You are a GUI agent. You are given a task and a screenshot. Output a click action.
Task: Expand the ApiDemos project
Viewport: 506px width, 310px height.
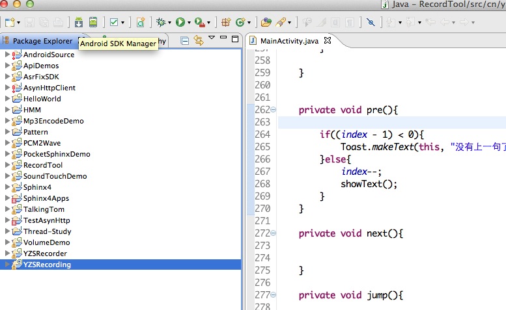[x=7, y=65]
